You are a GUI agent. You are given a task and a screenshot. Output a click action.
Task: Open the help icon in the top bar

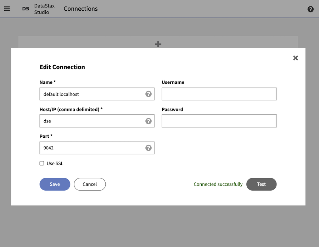pos(310,9)
